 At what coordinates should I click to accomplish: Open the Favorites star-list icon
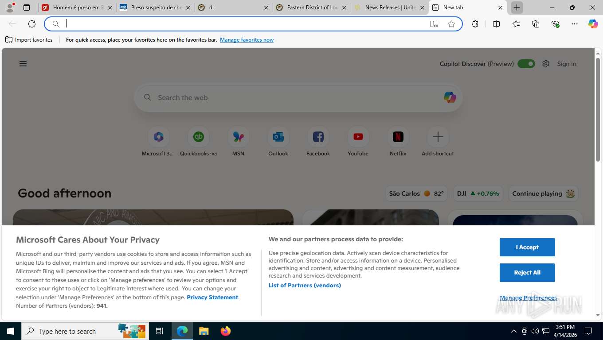(x=516, y=24)
